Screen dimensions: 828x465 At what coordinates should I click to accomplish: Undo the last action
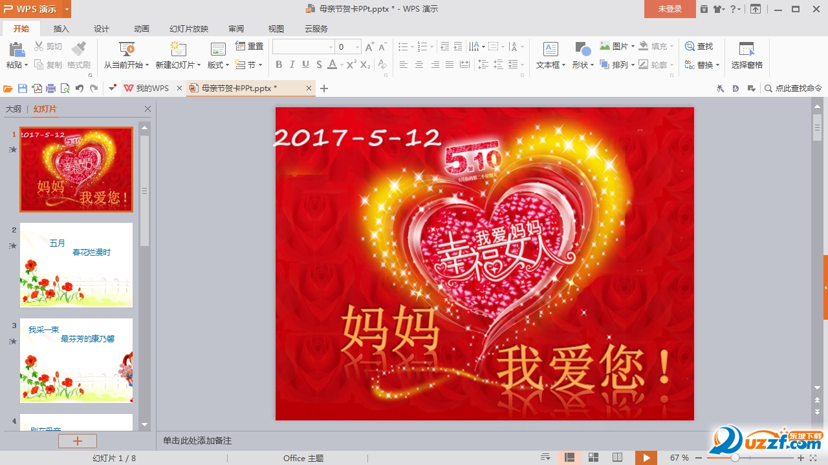tap(80, 88)
